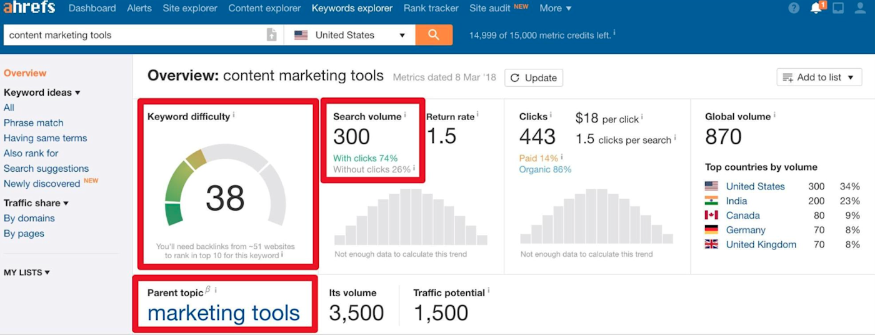Screen dimensions: 875x335
Task: Open All keyword ideas link
Action: pyautogui.click(x=9, y=107)
